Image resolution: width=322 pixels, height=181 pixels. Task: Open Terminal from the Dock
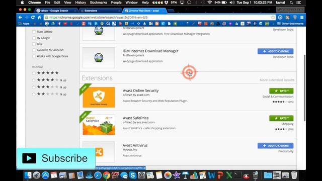[237, 175]
